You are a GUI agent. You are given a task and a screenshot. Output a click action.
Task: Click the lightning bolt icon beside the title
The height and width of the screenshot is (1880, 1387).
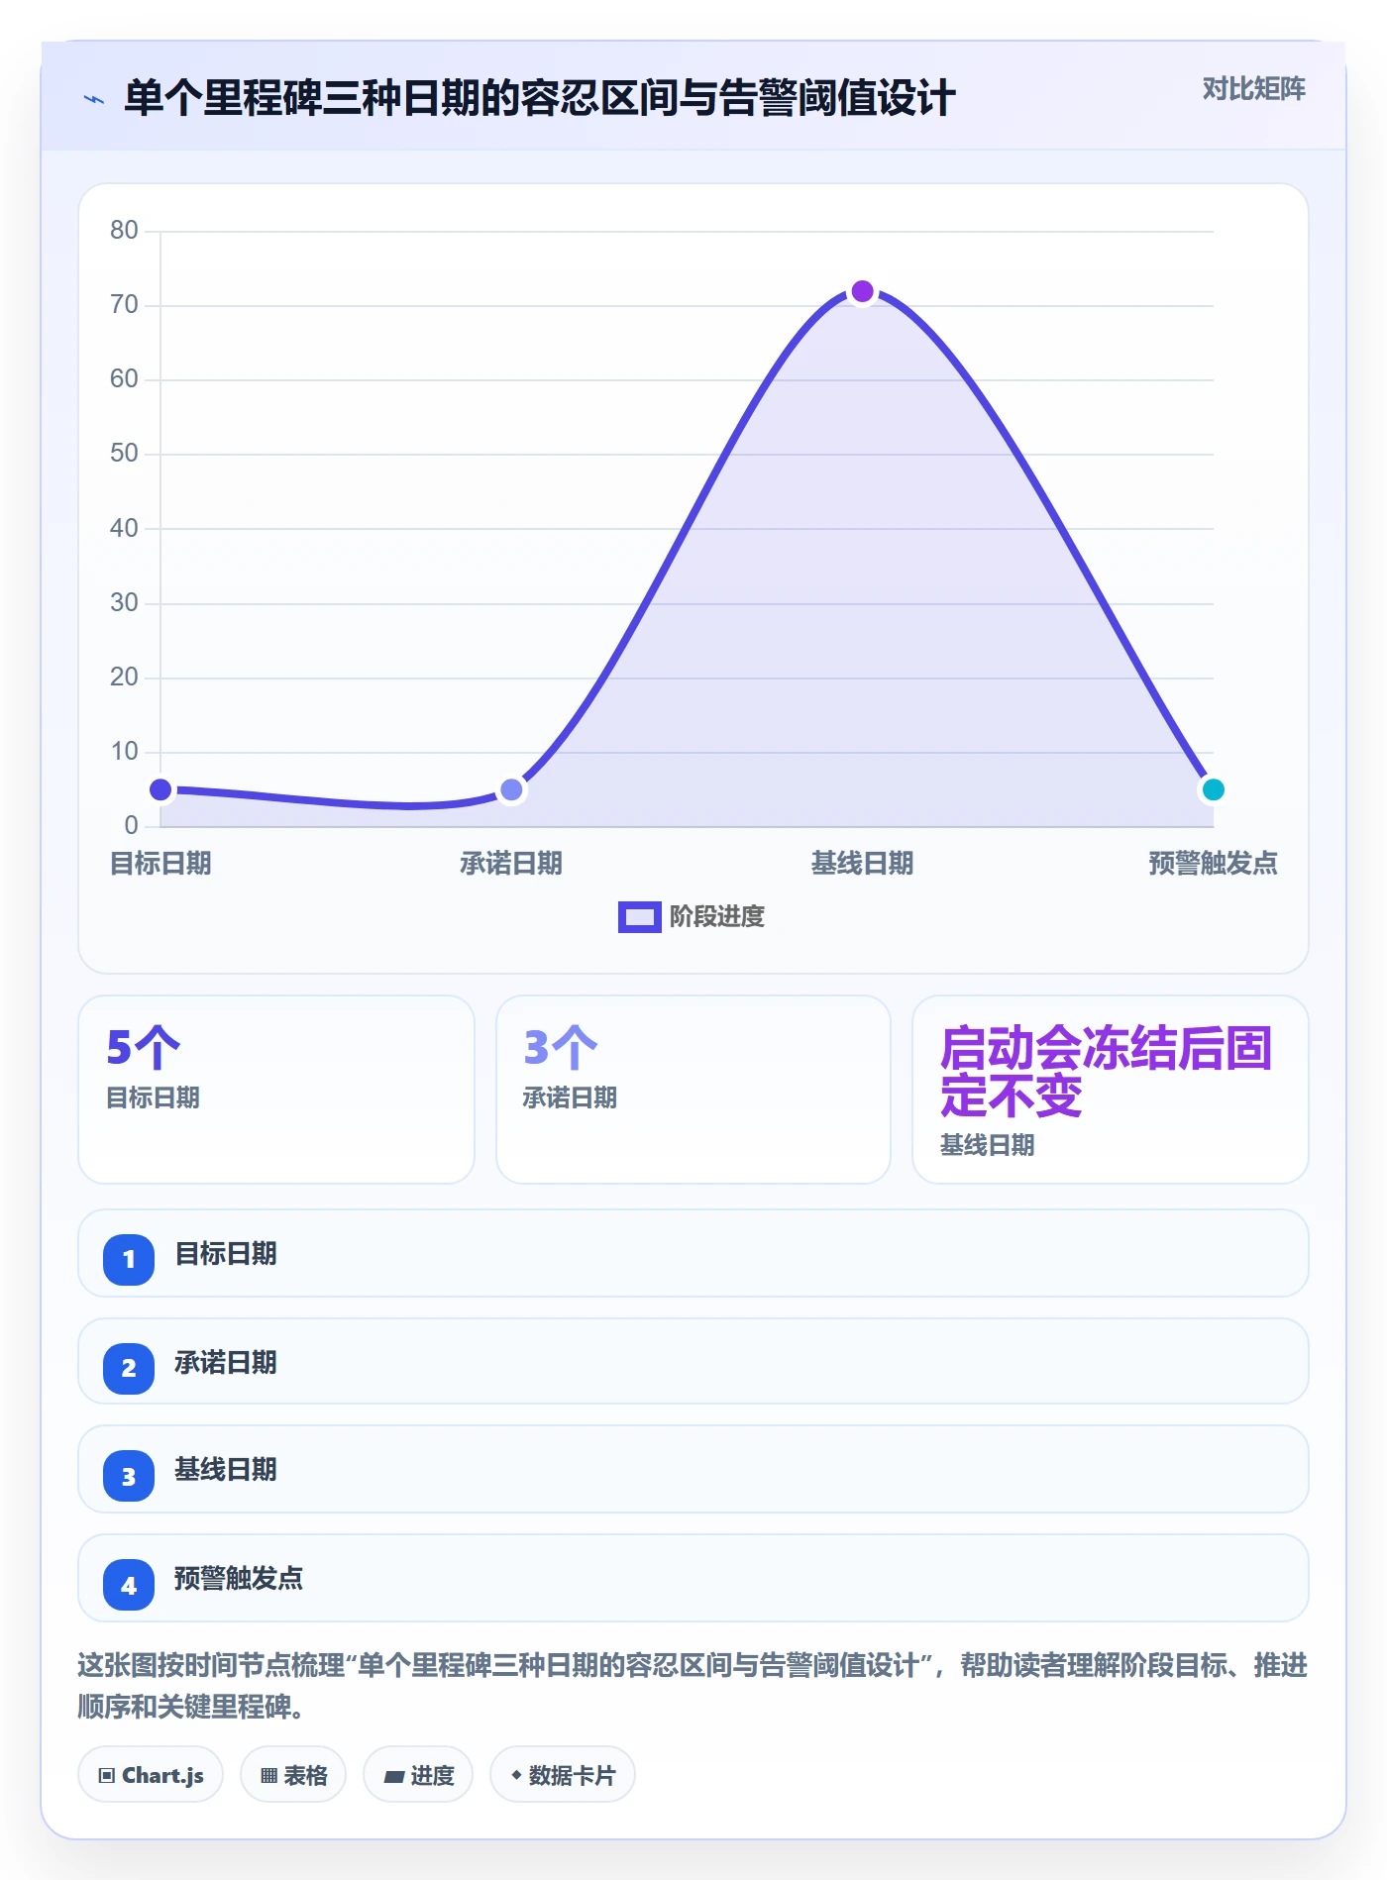pos(94,99)
